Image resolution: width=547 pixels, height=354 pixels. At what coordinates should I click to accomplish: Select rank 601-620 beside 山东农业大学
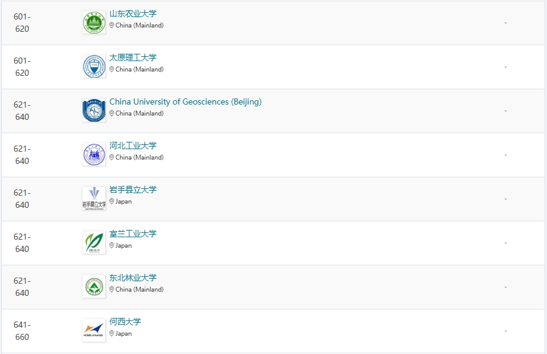tap(22, 23)
